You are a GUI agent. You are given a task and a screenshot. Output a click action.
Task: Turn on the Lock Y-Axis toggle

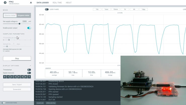click(x=47, y=9)
